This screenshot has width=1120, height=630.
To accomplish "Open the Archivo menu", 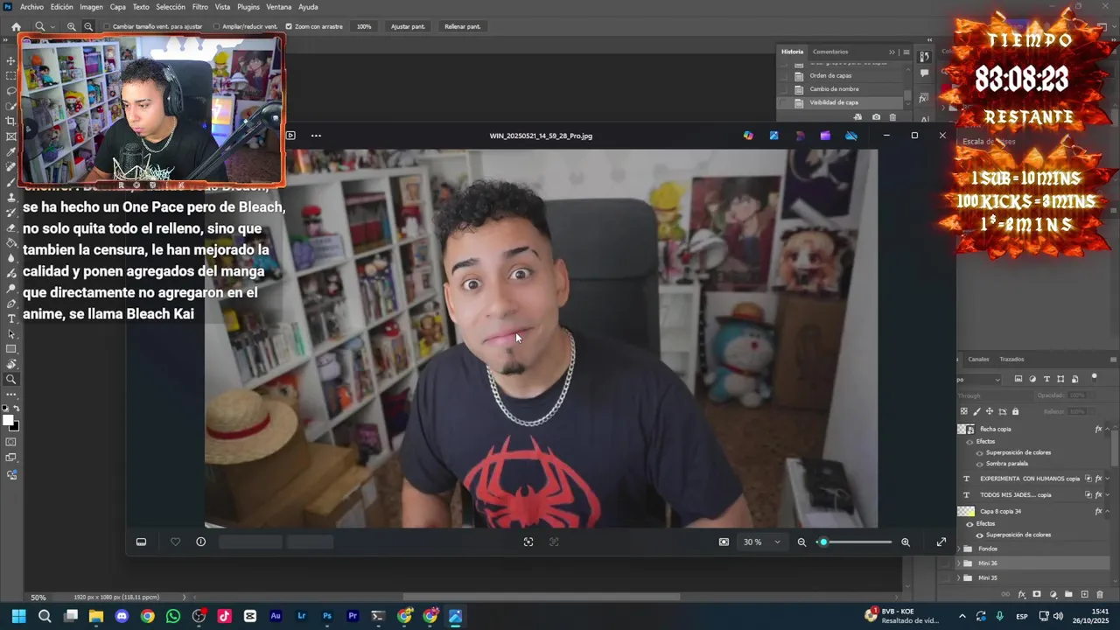I will [31, 7].
